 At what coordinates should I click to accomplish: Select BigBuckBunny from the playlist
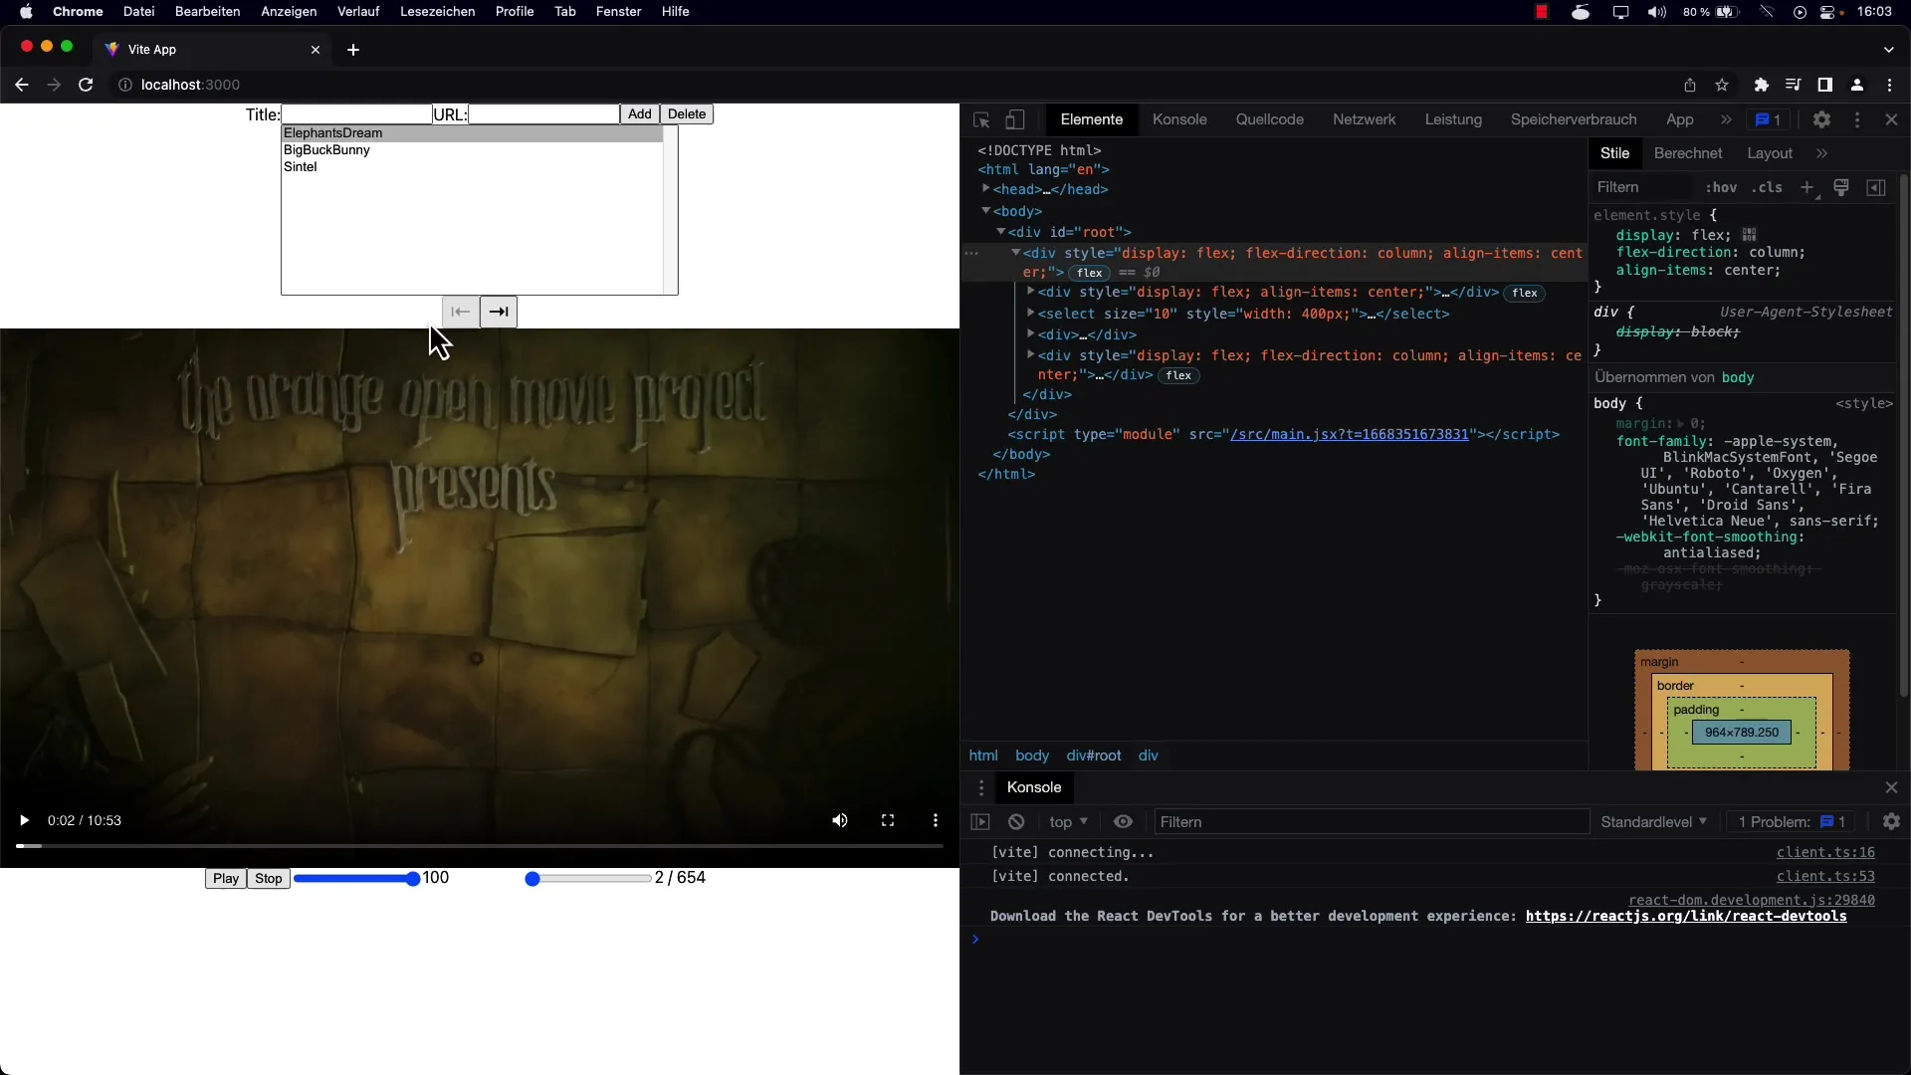click(x=328, y=149)
